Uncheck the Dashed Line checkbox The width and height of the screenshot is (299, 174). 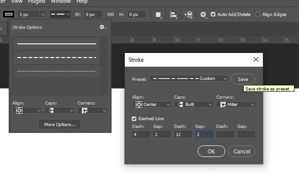(x=134, y=119)
